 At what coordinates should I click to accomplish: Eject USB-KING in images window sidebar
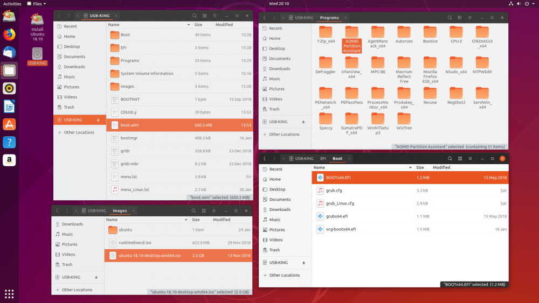coord(96,277)
